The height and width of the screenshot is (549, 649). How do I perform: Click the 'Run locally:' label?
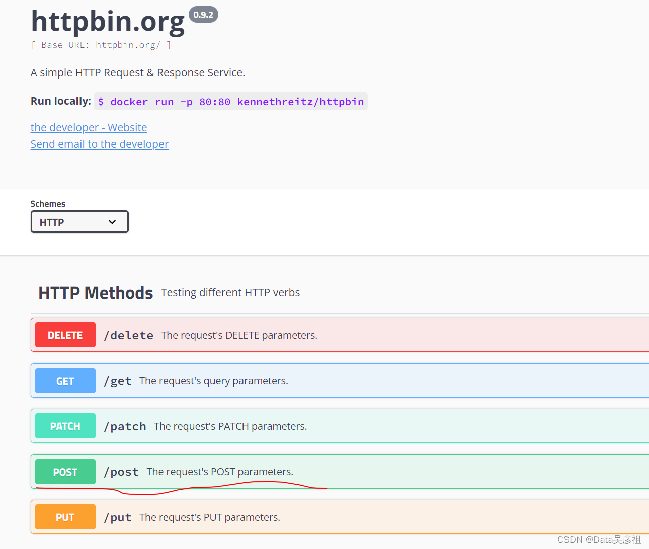61,101
